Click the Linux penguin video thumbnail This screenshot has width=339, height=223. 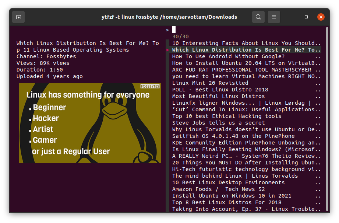90,123
